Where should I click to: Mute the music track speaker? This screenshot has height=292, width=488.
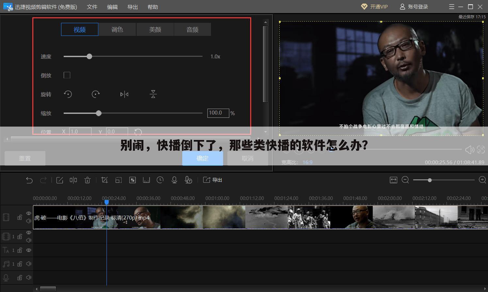(29, 264)
